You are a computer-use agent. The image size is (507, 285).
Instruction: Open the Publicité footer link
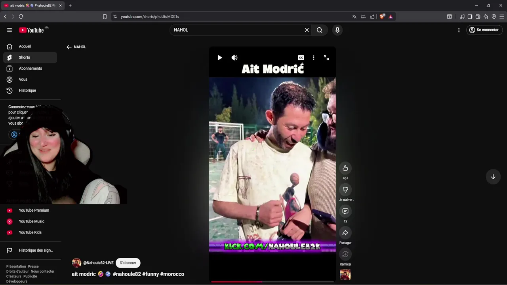30,276
